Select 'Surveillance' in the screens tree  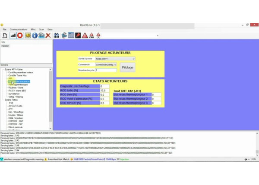point(14,94)
